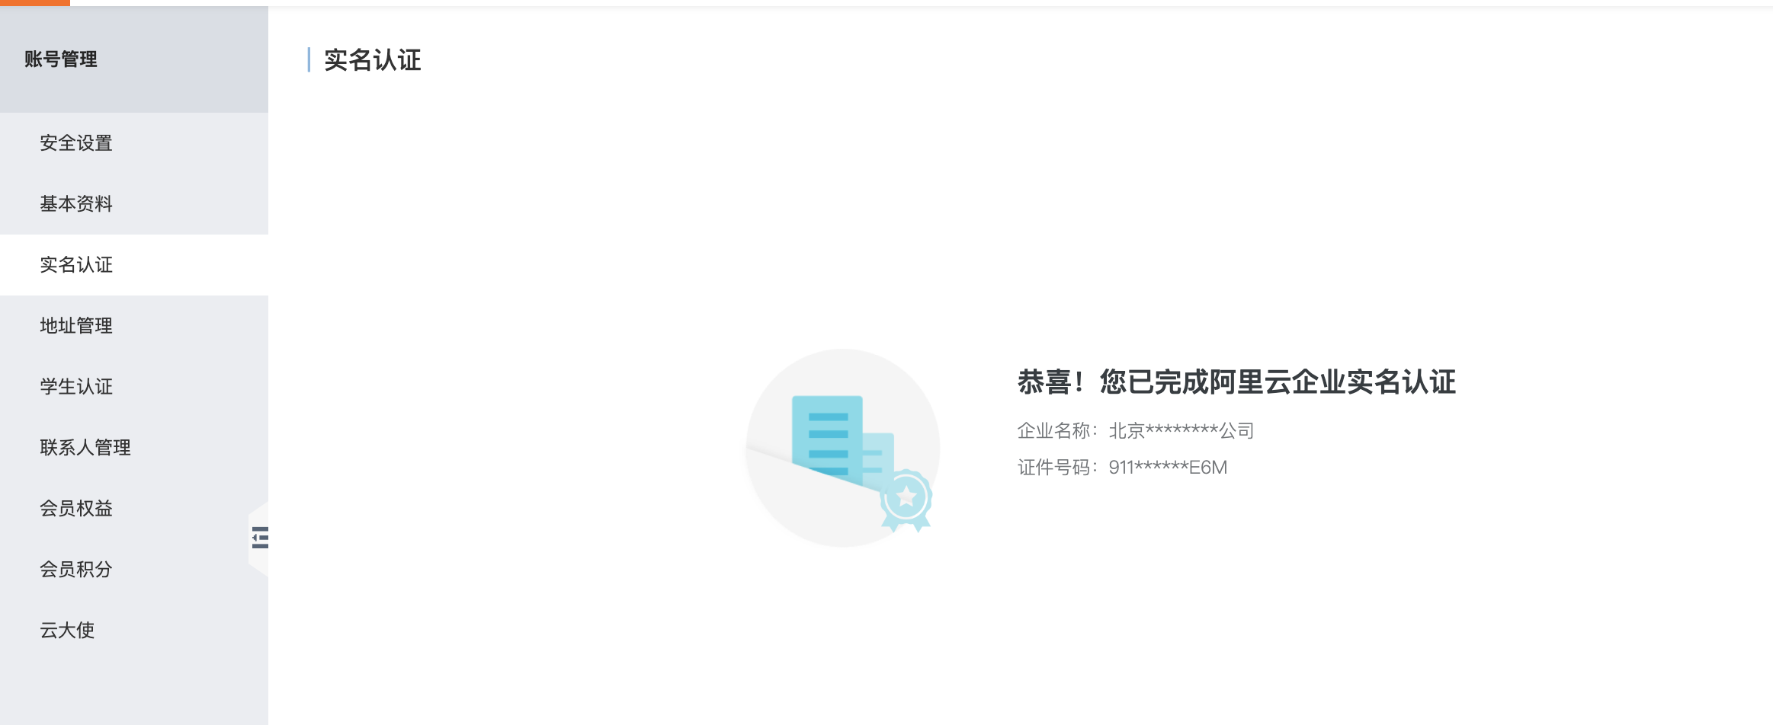Click the 证件号码 label
The image size is (1773, 725).
pos(1054,468)
